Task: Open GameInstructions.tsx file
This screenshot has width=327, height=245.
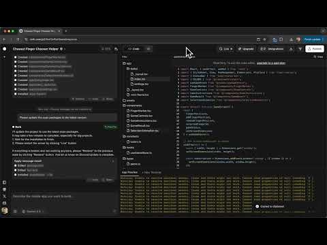Action: (142, 120)
